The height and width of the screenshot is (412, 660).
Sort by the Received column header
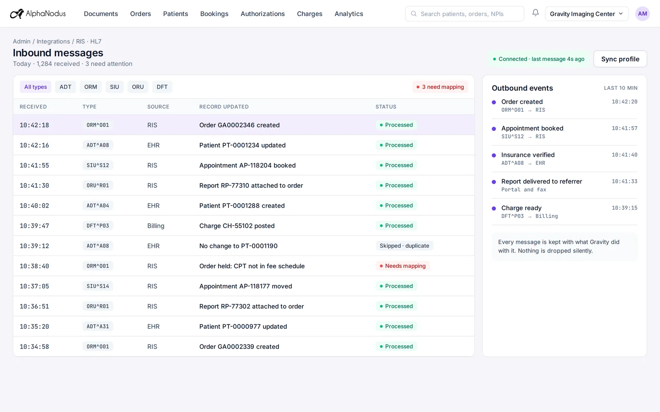click(33, 107)
